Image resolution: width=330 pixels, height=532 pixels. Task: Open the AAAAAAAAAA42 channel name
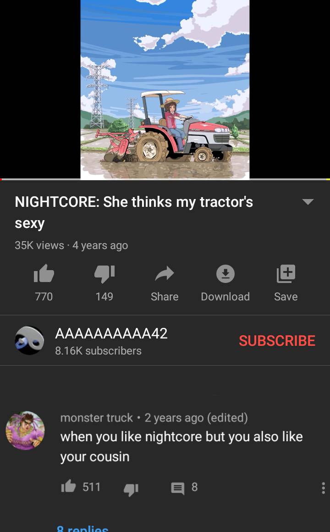tap(111, 333)
